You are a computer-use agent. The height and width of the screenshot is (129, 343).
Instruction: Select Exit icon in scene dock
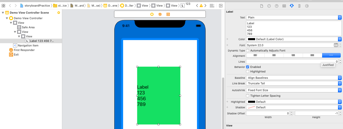[168, 14]
